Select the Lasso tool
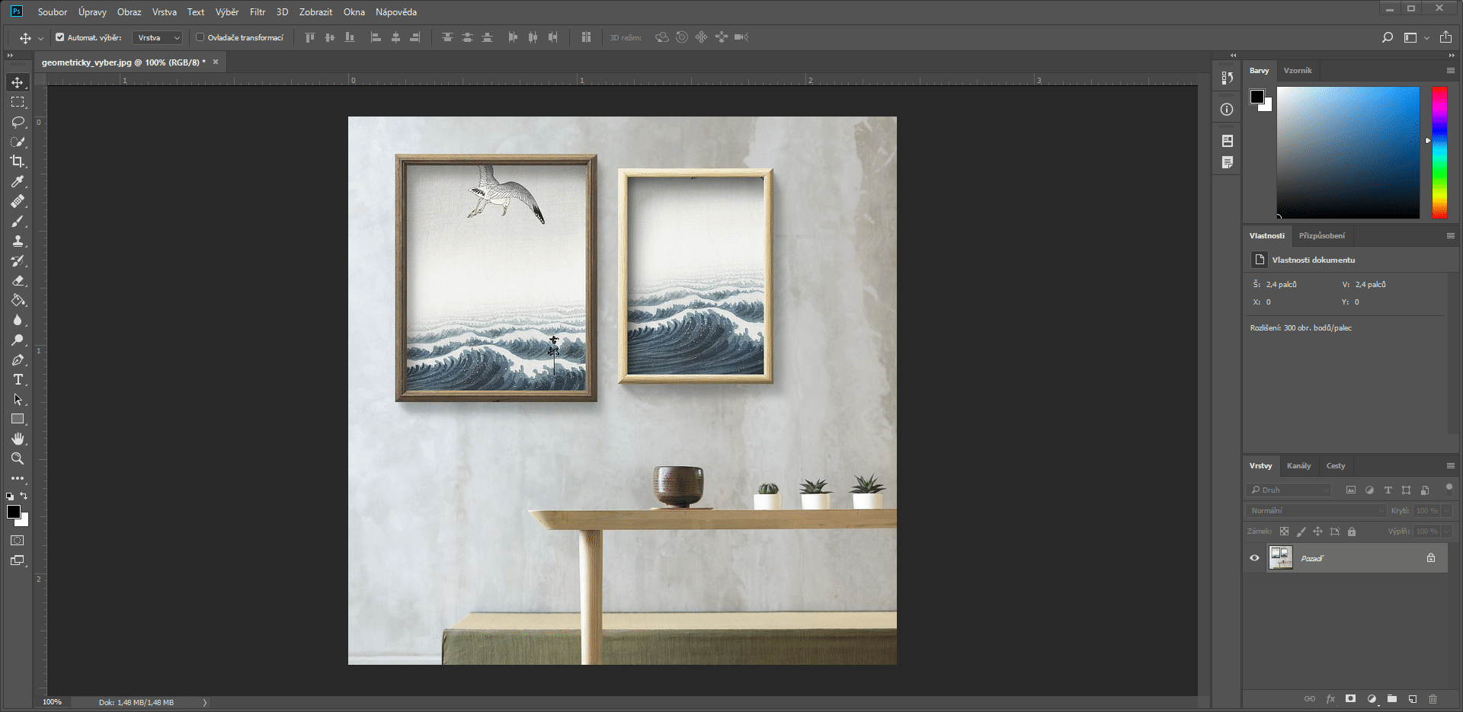The image size is (1463, 712). [17, 122]
